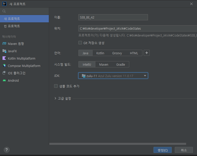Select HTML as the language
The width and height of the screenshot is (197, 156).
pos(134,53)
